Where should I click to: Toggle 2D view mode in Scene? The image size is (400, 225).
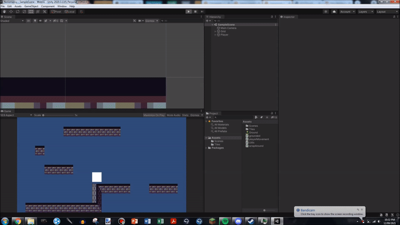(28, 21)
